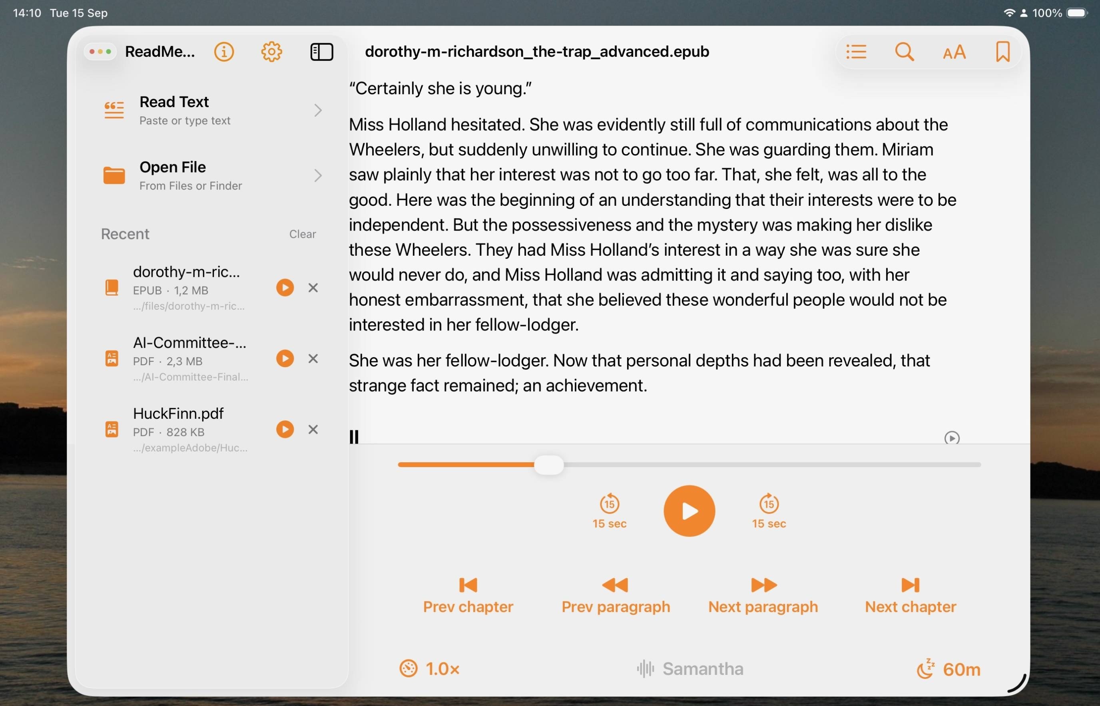Play the AI-Committee PDF recent file
1100x706 pixels.
pyautogui.click(x=285, y=359)
